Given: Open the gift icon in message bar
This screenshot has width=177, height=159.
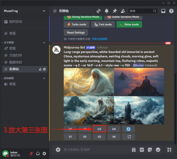Looking at the screenshot, I should pyautogui.click(x=134, y=150).
